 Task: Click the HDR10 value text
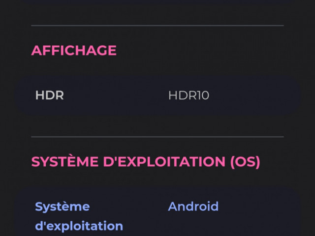189,95
